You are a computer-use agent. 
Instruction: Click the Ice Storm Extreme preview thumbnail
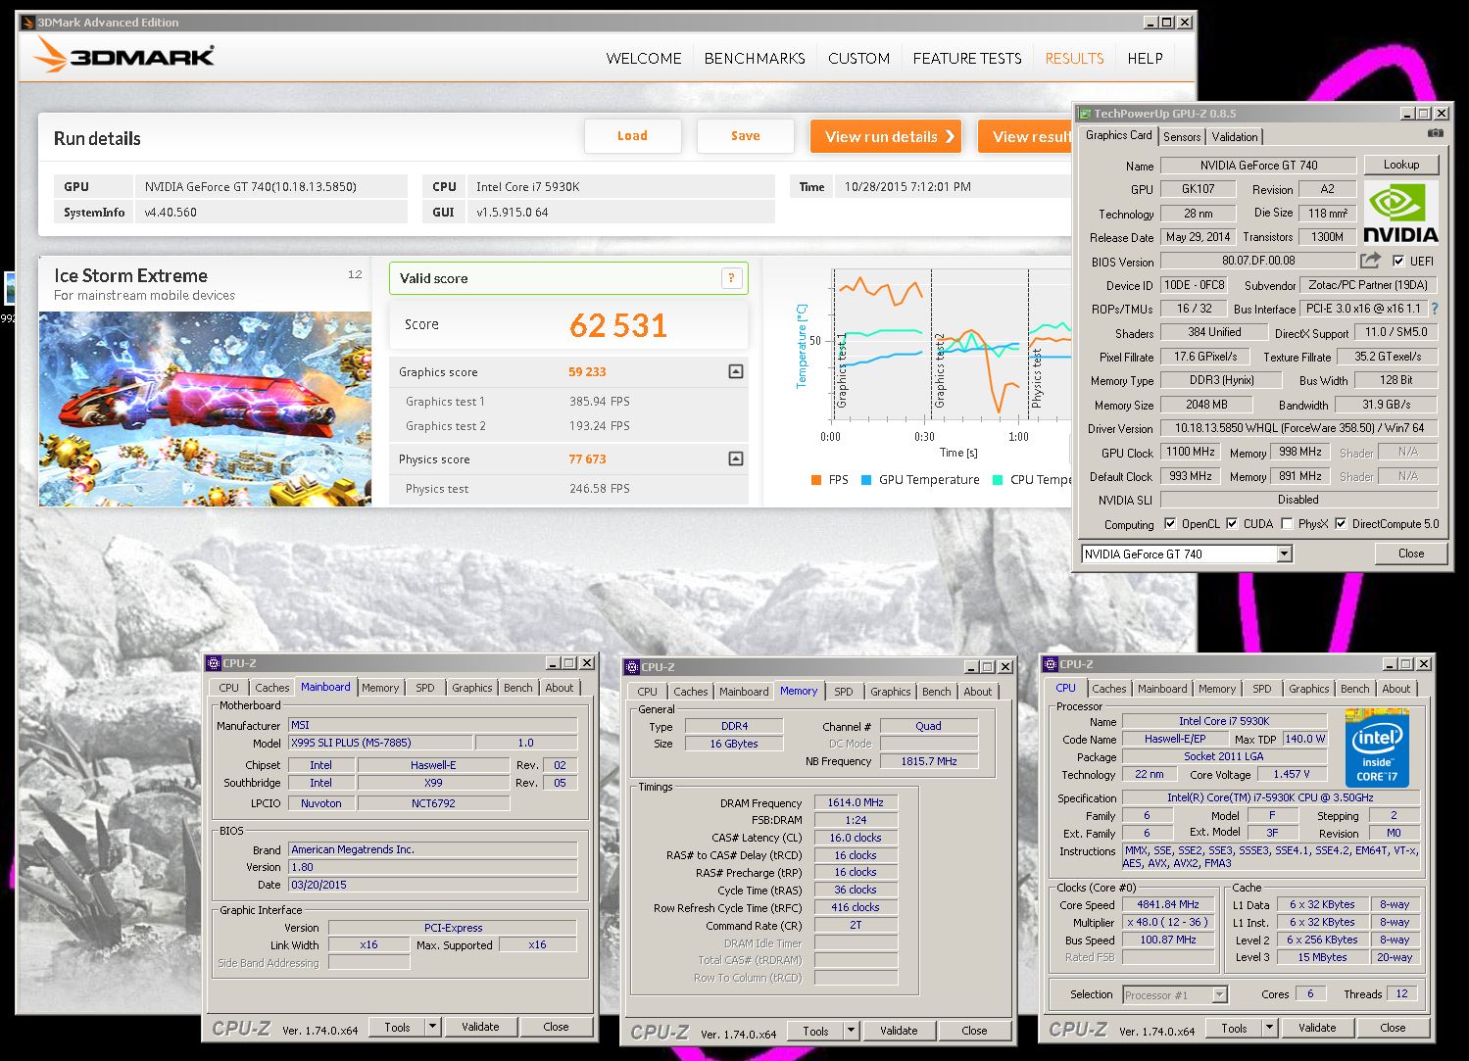[x=206, y=409]
